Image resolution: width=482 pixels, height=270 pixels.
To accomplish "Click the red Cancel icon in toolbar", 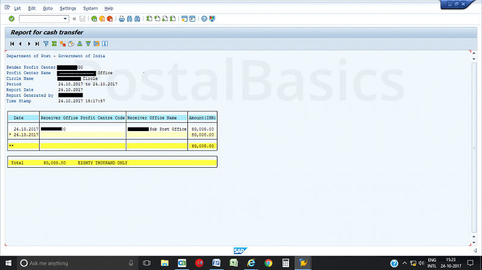I will pos(110,19).
